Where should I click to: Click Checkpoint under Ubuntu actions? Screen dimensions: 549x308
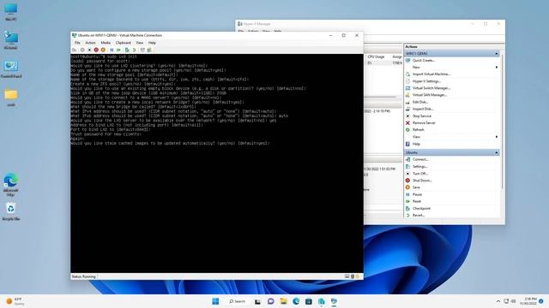(421, 209)
